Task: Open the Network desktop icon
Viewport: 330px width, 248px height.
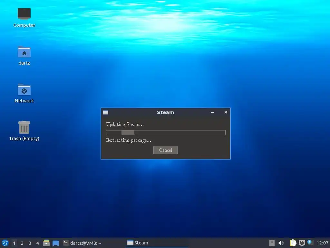Action: [x=24, y=93]
